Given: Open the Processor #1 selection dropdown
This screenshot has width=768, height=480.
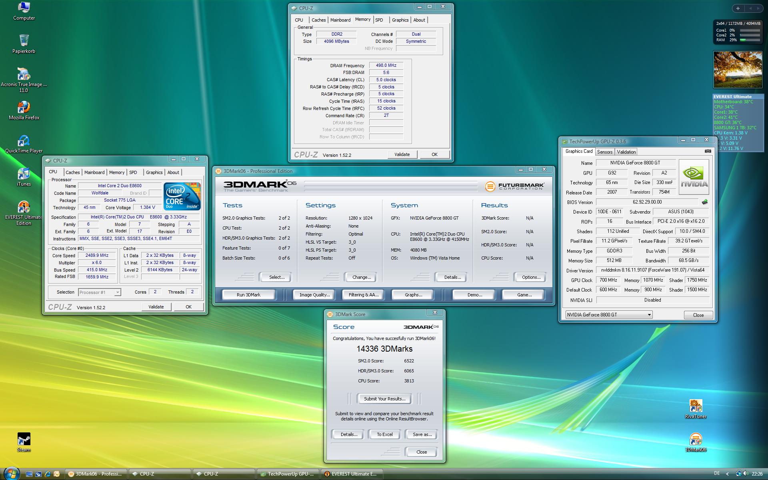Looking at the screenshot, I should click(100, 292).
